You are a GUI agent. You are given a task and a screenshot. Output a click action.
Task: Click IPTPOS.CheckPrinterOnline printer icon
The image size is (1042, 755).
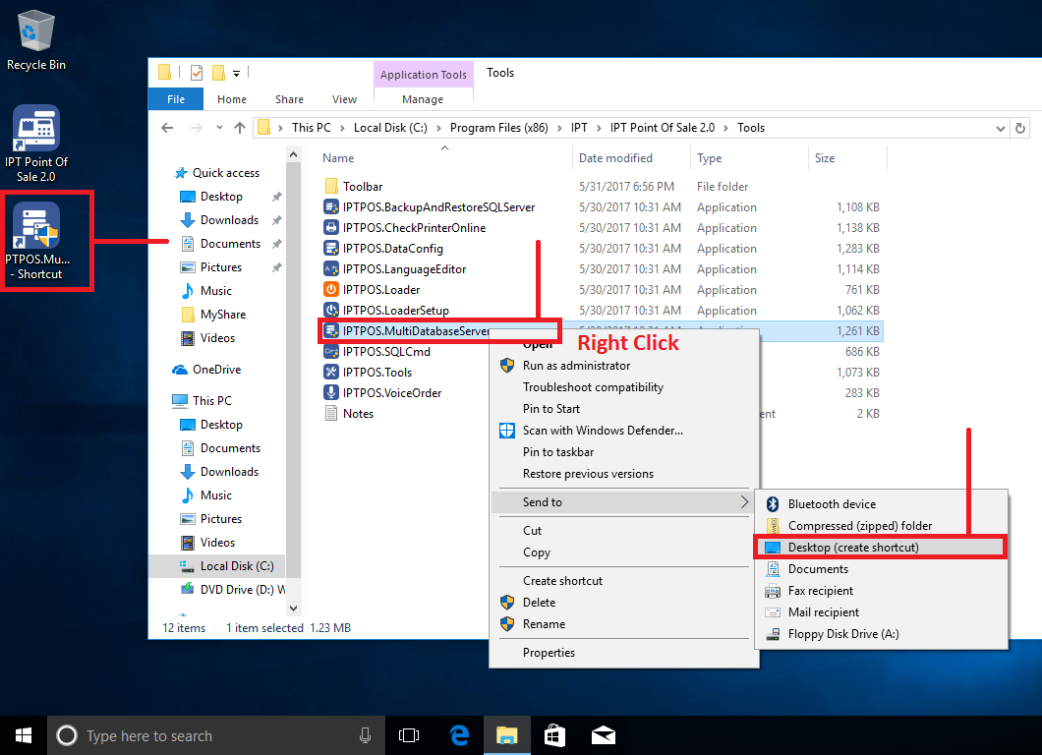coord(331,228)
